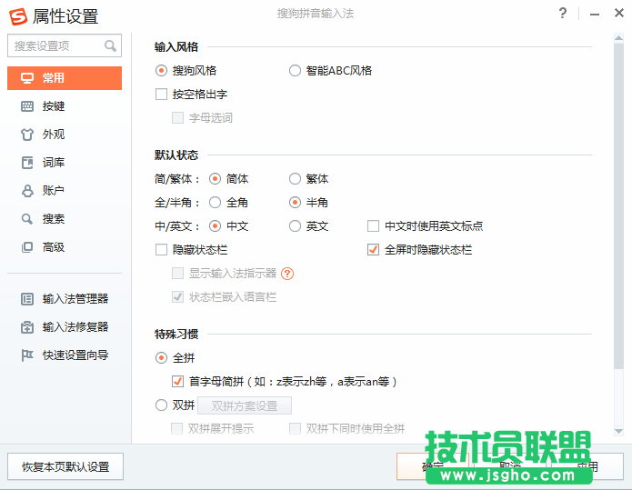Click the list icon beside 输入法管理器
Screen dimensions: 632x490
pyautogui.click(x=27, y=299)
